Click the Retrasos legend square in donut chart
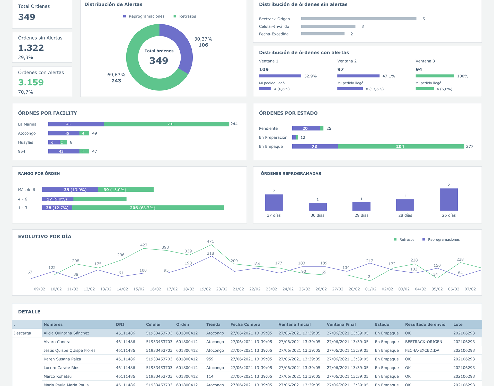This screenshot has width=494, height=386. pyautogui.click(x=175, y=16)
